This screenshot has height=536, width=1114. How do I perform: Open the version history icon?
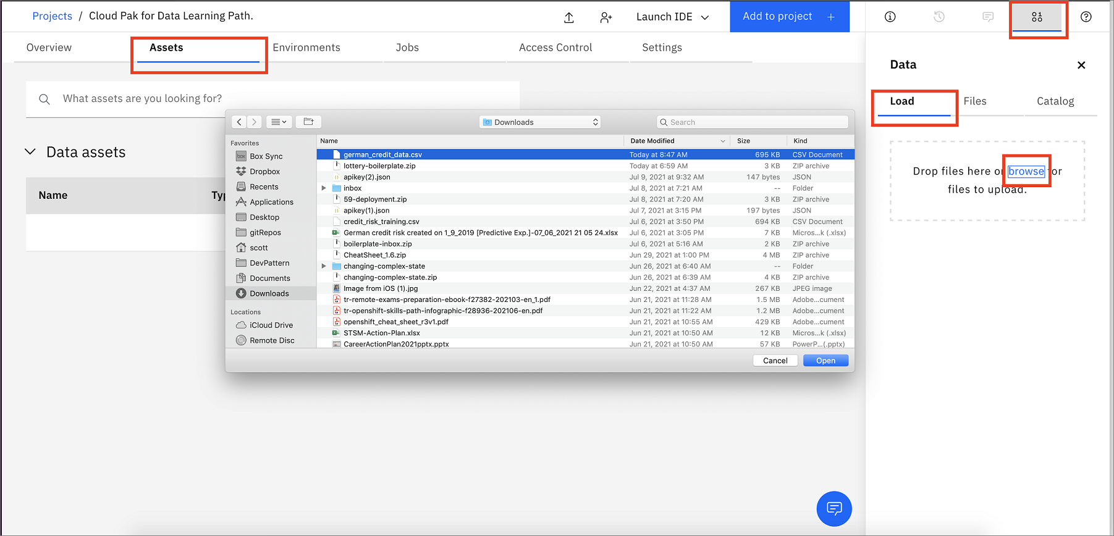[x=939, y=17]
